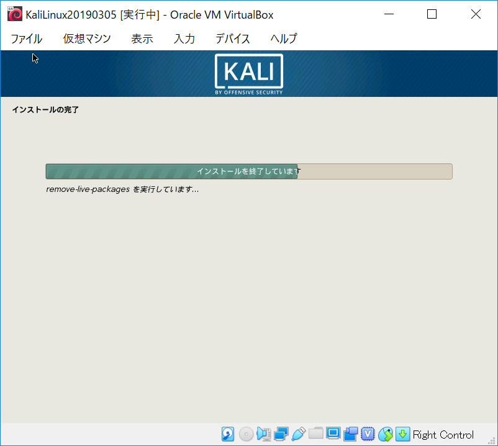Click the USB devices status icon
The image size is (498, 446).
298,434
